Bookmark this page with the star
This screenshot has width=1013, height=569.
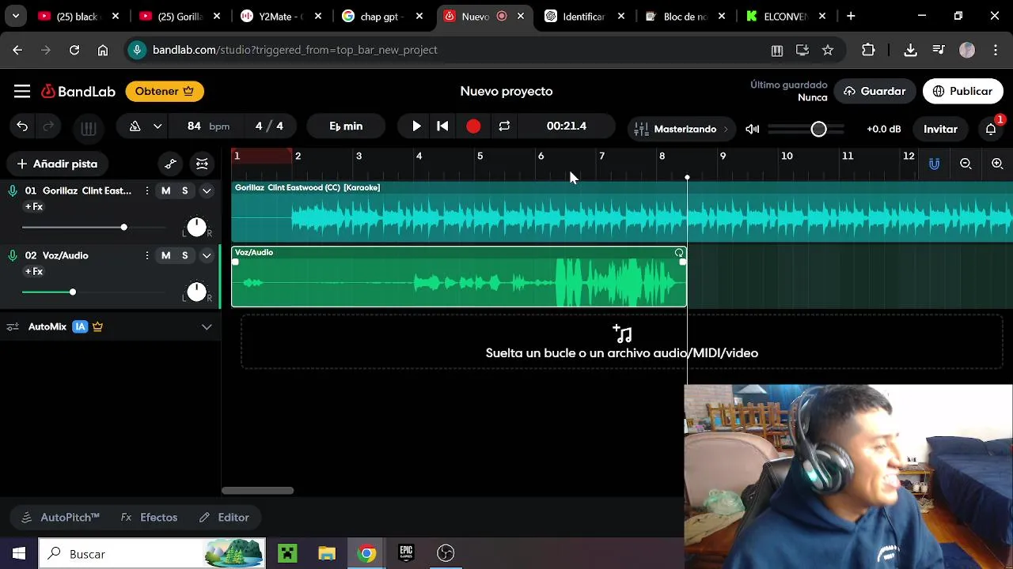point(828,50)
